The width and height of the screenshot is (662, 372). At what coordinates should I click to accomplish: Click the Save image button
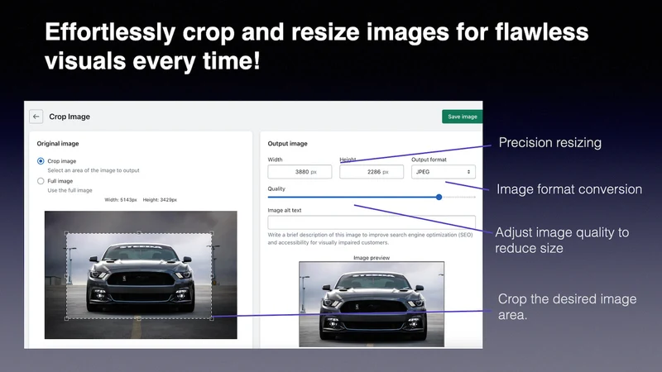pyautogui.click(x=463, y=117)
